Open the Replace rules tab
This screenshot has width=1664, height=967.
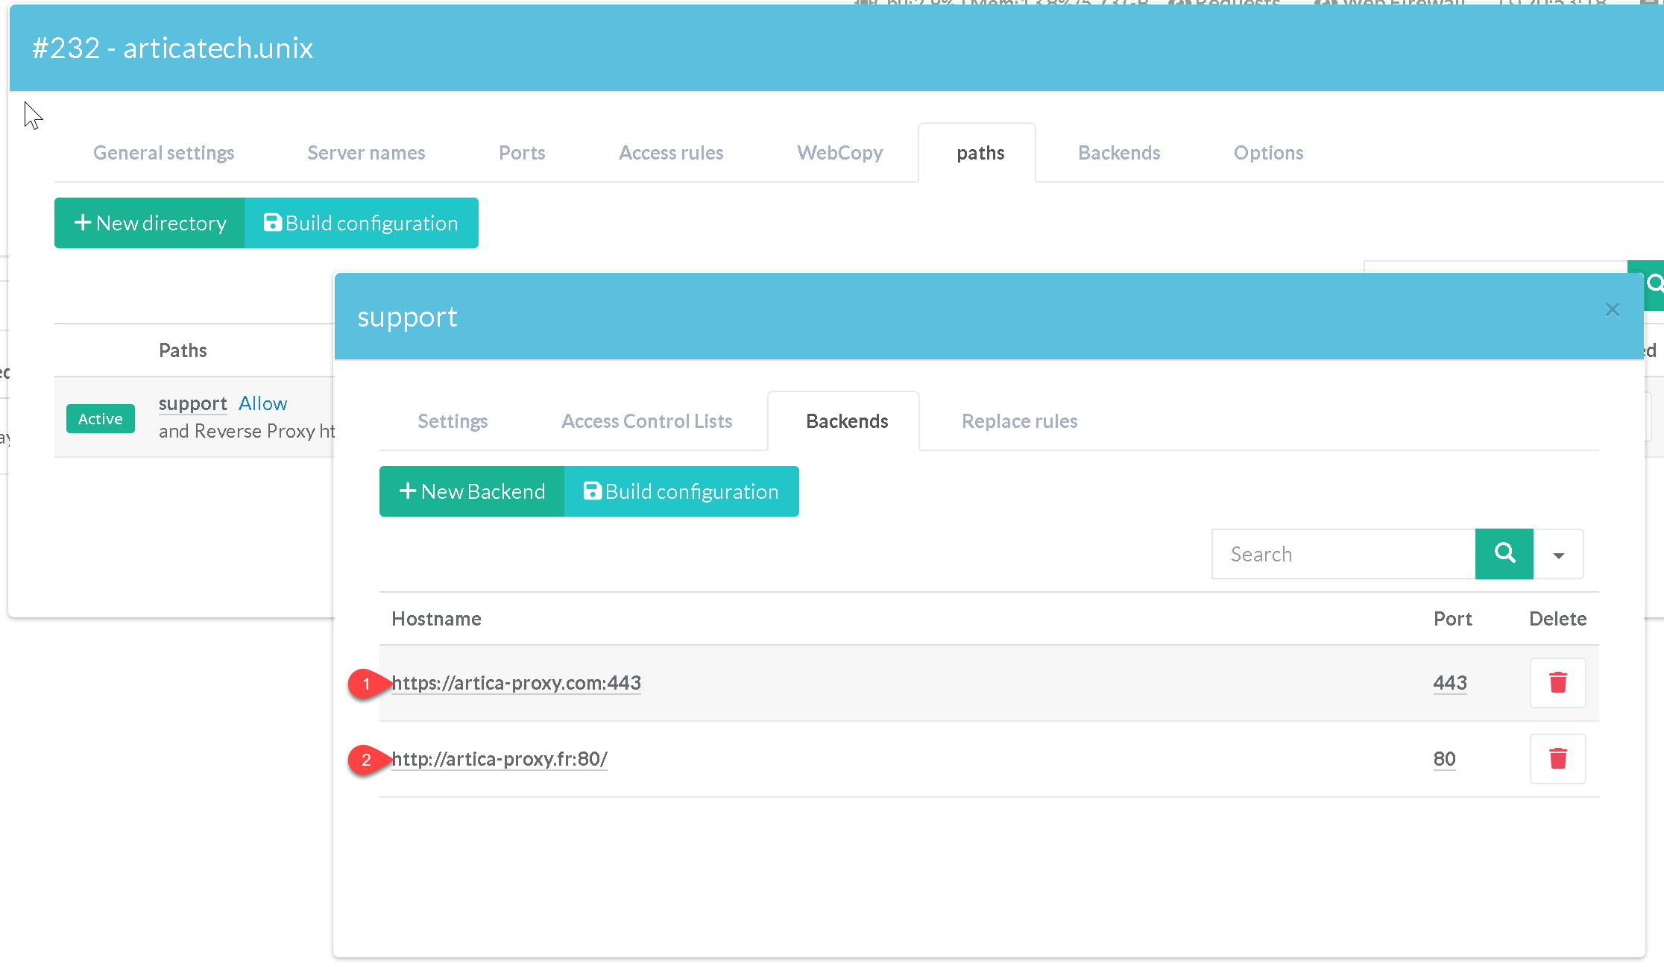pyautogui.click(x=1019, y=421)
